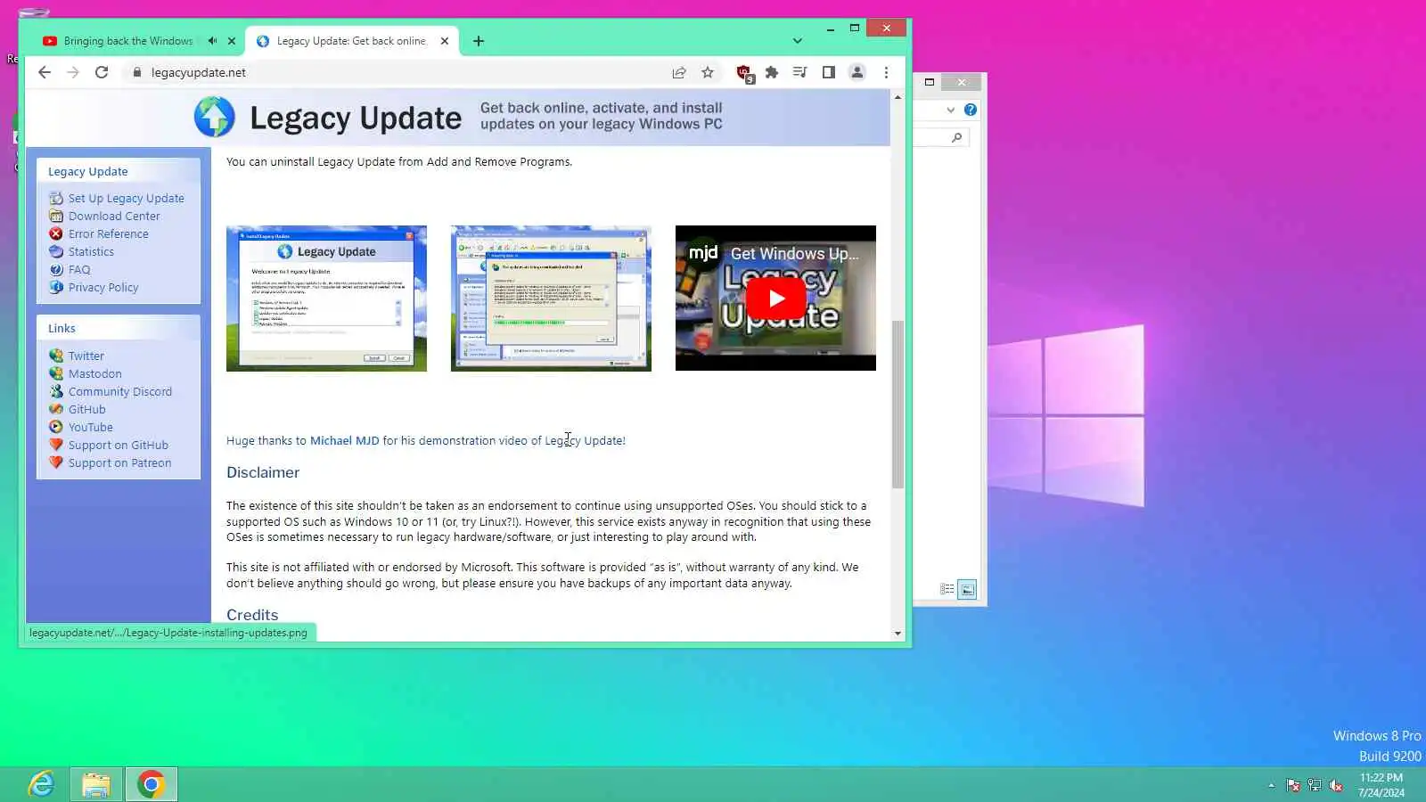Close the 'Bringing back the Windows' tab
This screenshot has height=802, width=1426.
(232, 41)
